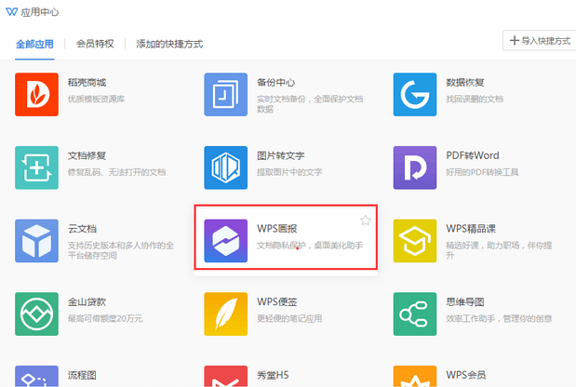Viewport: 576px width, 387px height.
Task: Launch the WPS画报 icon
Action: coord(225,241)
